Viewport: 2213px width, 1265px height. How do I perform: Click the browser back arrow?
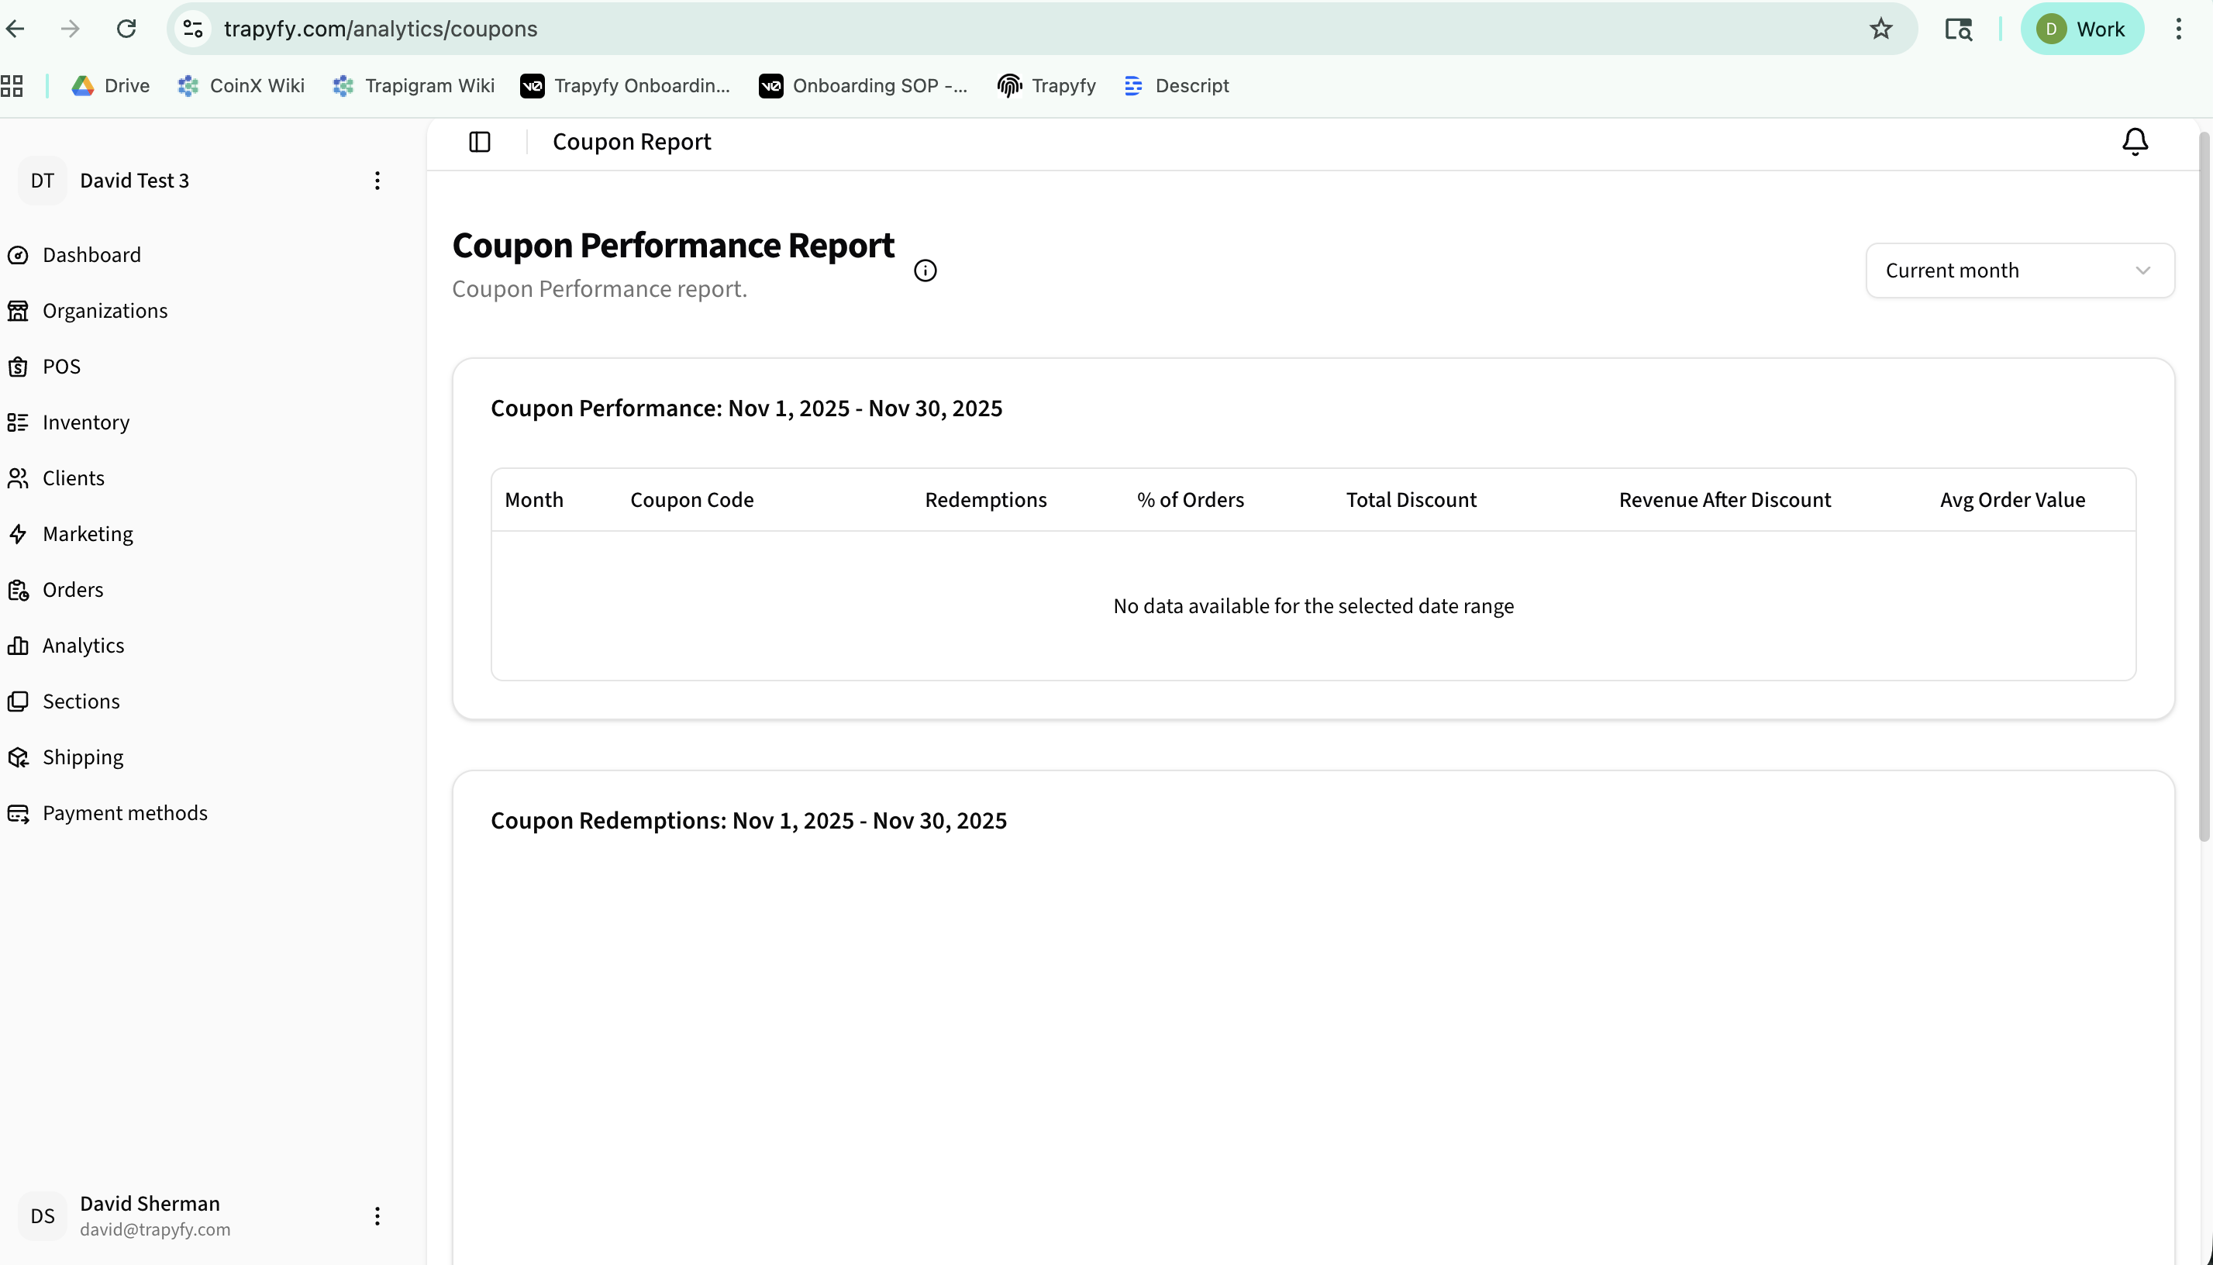[x=16, y=29]
